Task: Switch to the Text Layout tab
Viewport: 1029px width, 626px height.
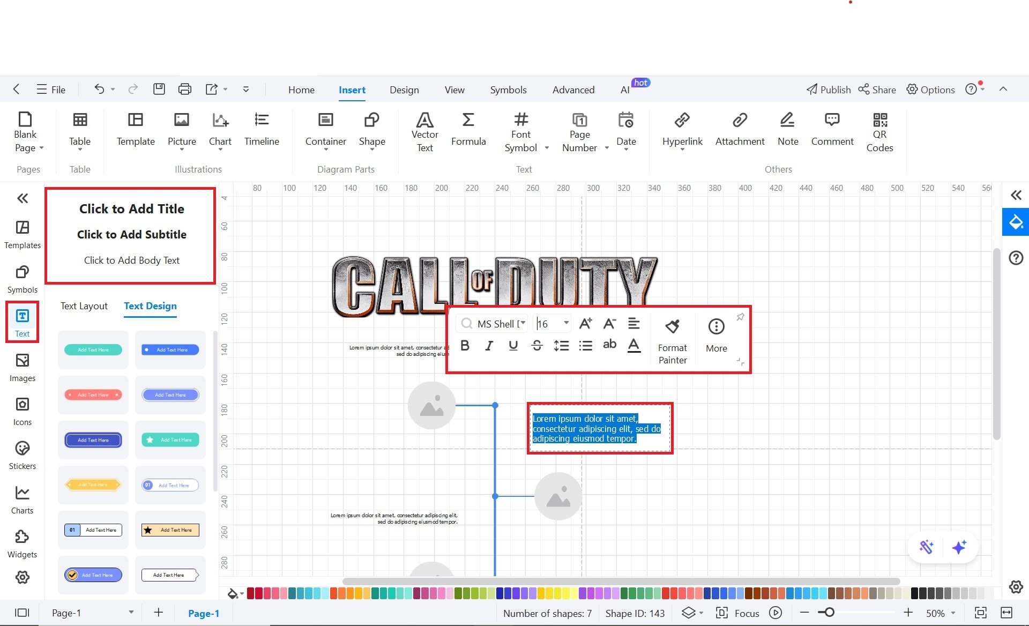Action: [x=84, y=305]
